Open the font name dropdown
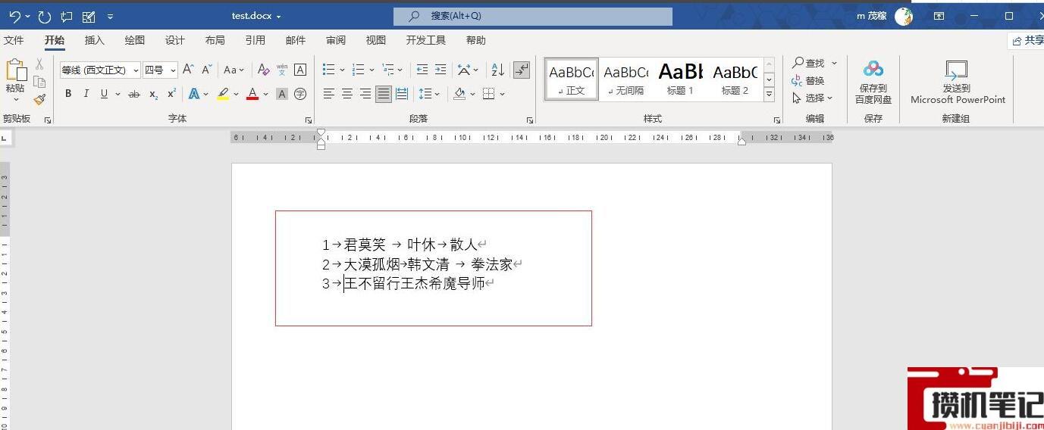This screenshot has height=430, width=1044. coord(136,70)
